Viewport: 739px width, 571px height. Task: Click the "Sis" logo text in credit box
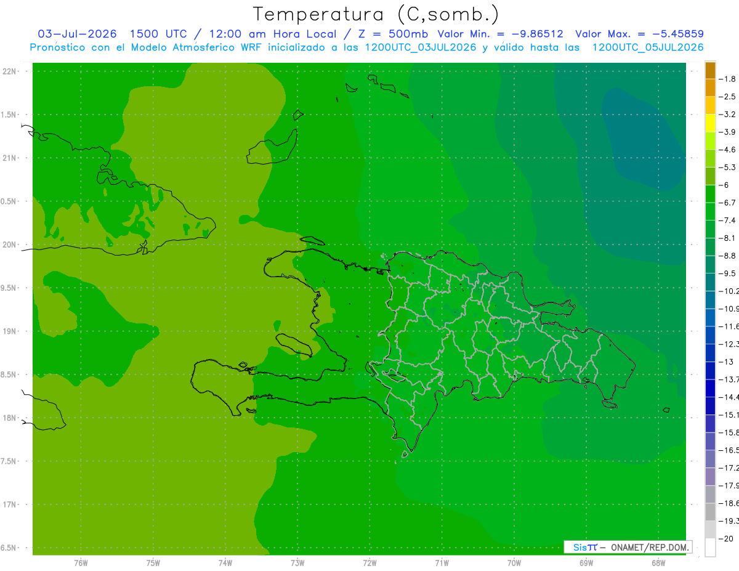point(580,547)
